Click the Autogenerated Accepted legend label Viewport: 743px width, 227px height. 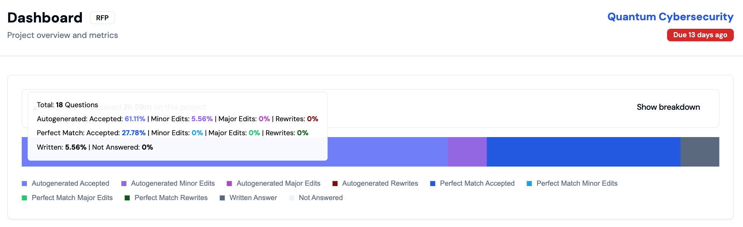70,184
